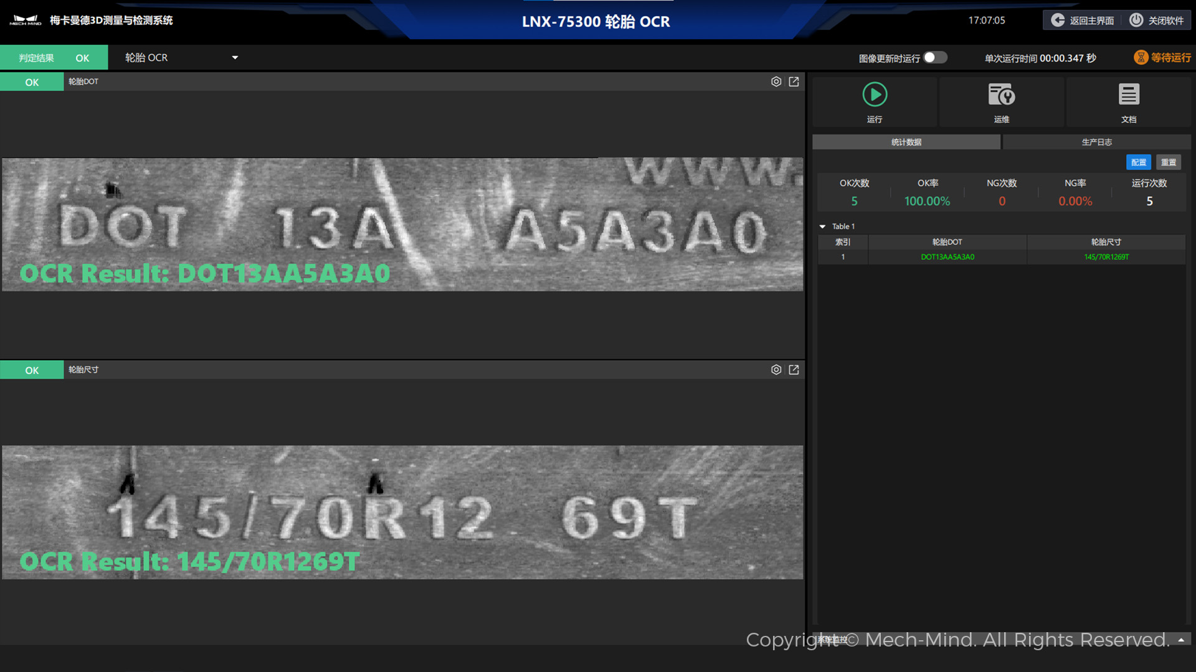1196x672 pixels.
Task: Click the NG次数 value 0
Action: [x=1002, y=201]
